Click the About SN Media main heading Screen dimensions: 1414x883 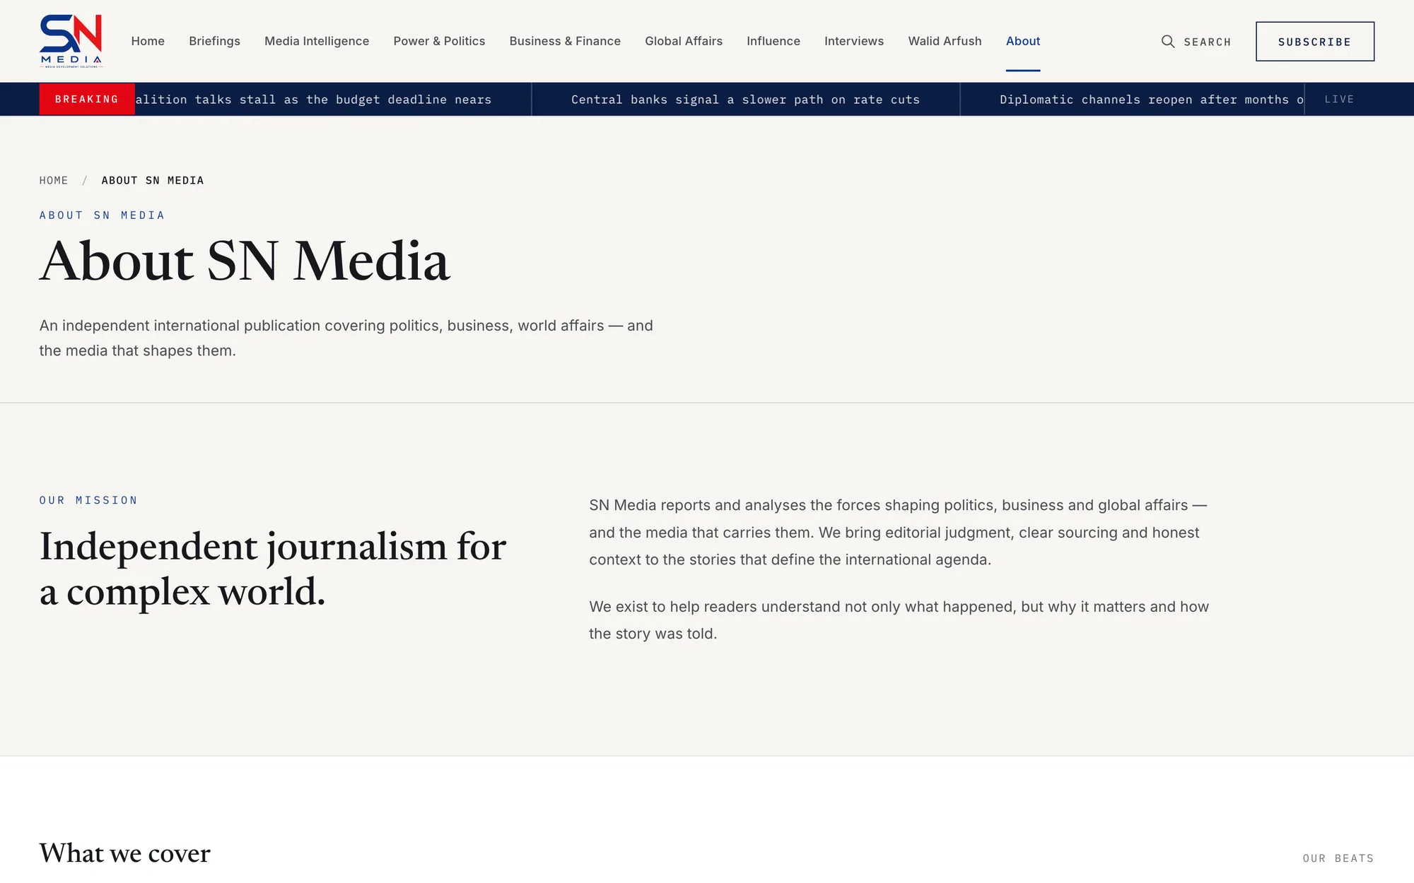click(x=245, y=261)
